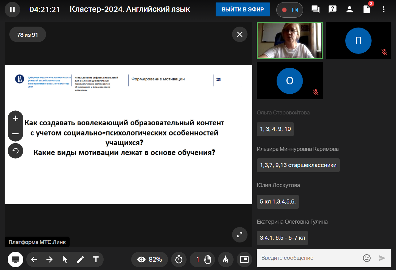
Task: Show the participants list icon
Action: 350,10
